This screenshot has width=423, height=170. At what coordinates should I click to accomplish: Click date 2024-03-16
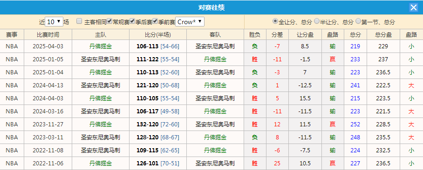(48, 111)
